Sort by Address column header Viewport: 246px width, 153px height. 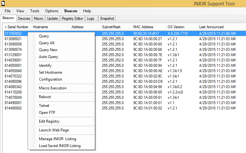click(x=84, y=27)
